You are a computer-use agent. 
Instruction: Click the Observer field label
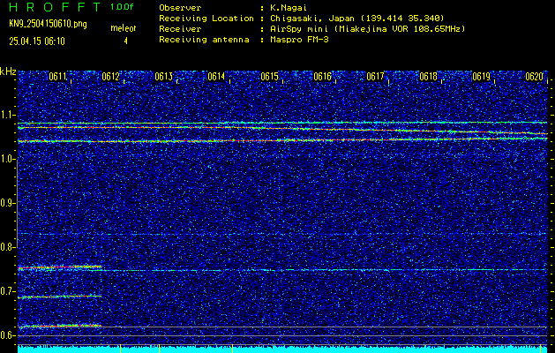180,7
